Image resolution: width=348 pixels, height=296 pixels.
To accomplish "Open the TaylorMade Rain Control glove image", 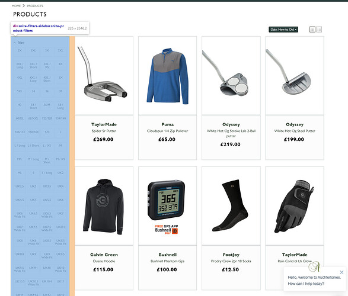I will 295,206.
